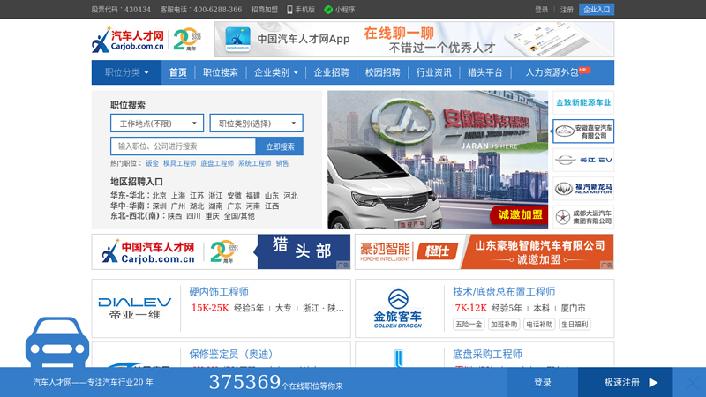Open the 全国/其他 regional link
The width and height of the screenshot is (706, 397).
239,216
